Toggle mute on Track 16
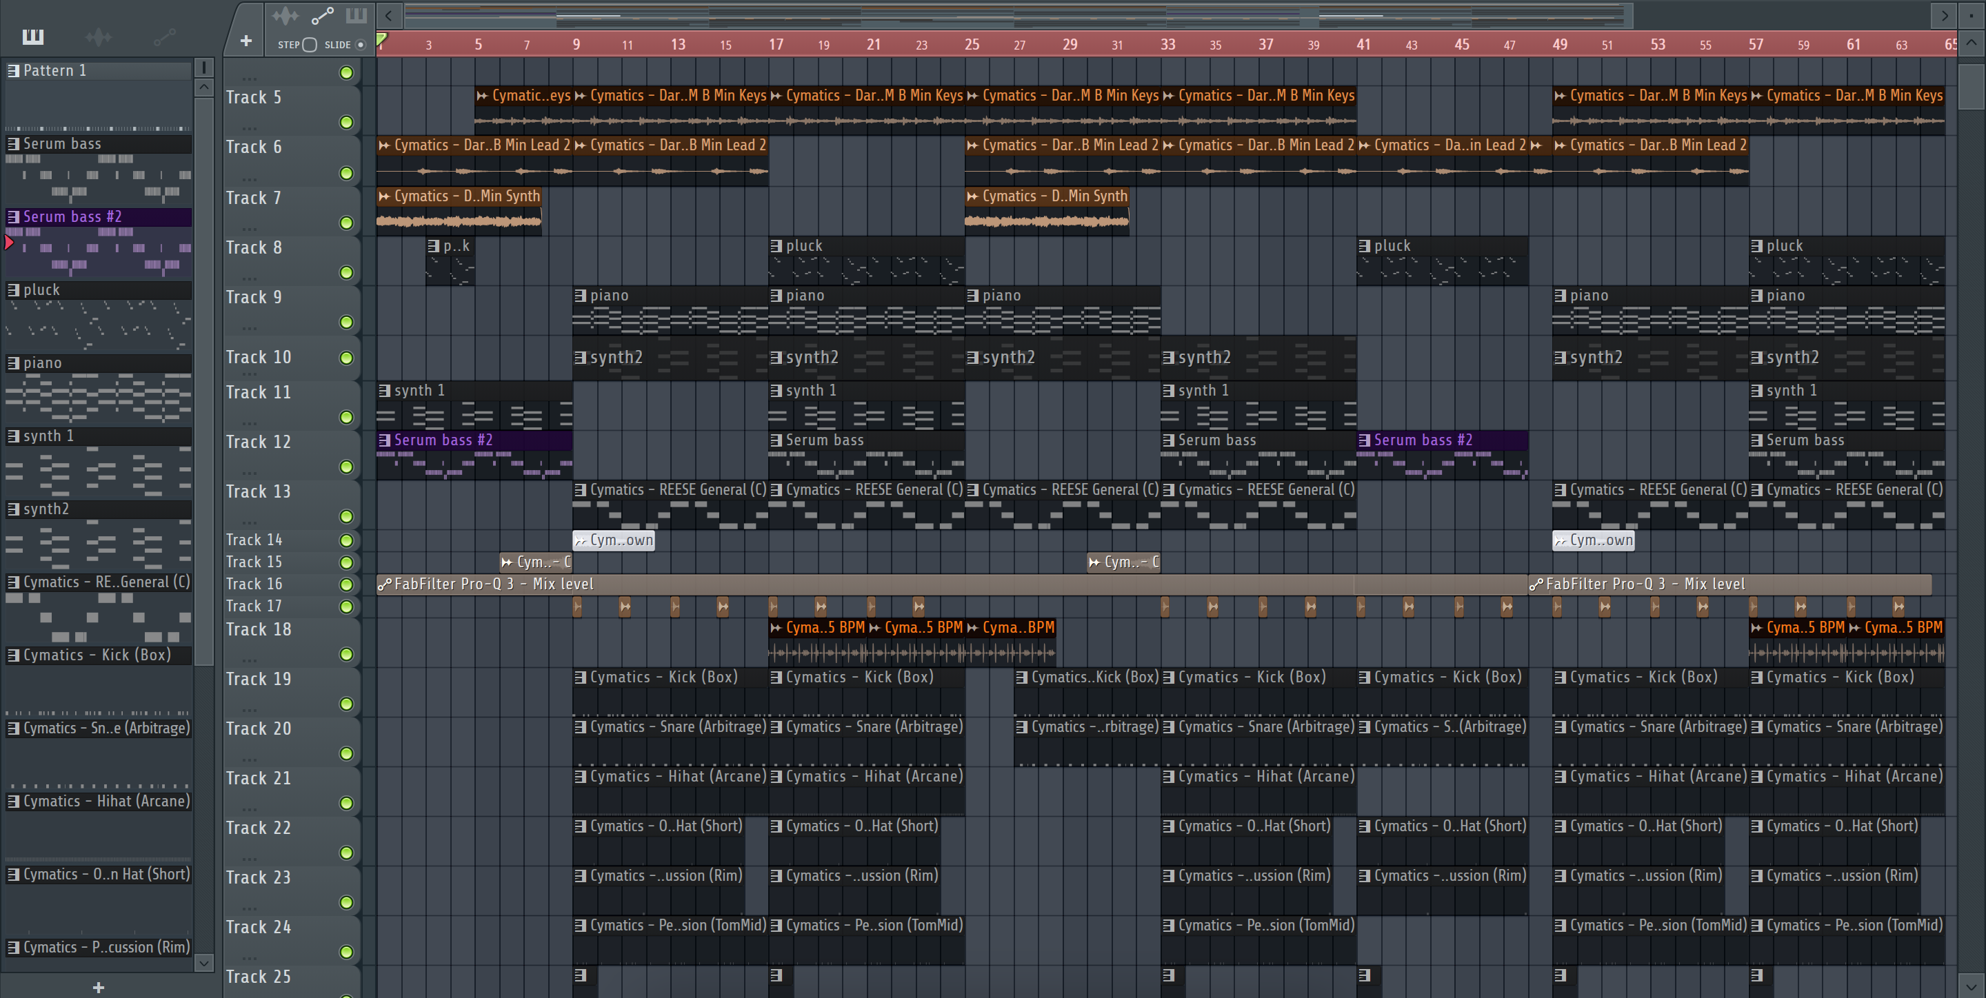The height and width of the screenshot is (998, 1986). pos(347,584)
